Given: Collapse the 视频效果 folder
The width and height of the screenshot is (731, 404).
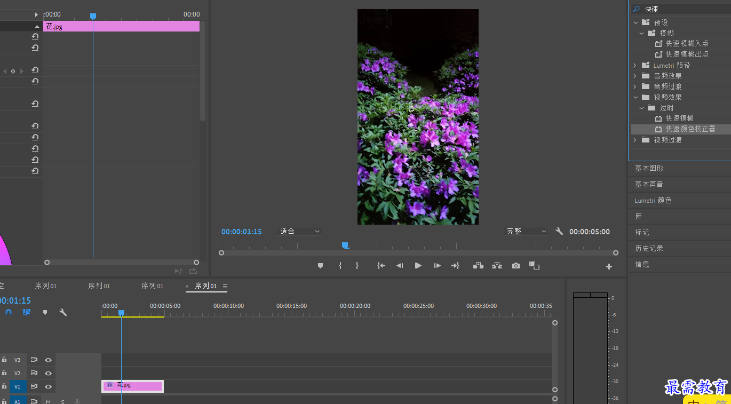Looking at the screenshot, I should tap(635, 97).
